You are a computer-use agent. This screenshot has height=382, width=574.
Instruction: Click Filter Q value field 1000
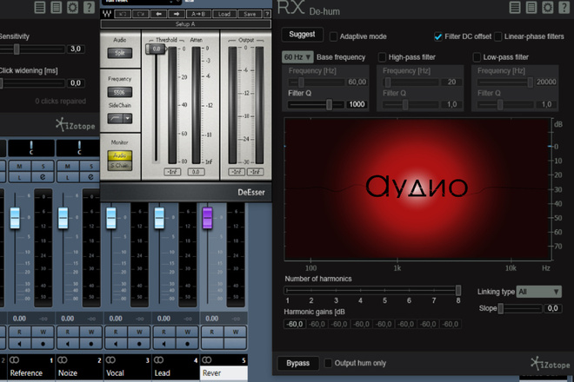[x=357, y=104]
